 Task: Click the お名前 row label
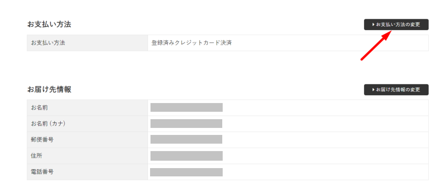[x=39, y=107]
